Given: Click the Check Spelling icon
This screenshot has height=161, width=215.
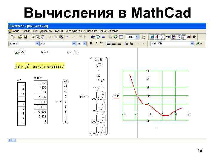Looking at the screenshot, I should 43,37.
